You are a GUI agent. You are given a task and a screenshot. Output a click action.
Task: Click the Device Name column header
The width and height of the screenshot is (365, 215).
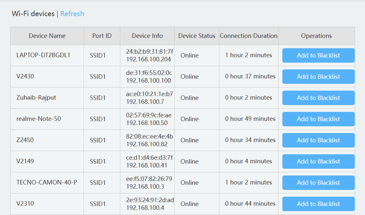[x=47, y=36]
